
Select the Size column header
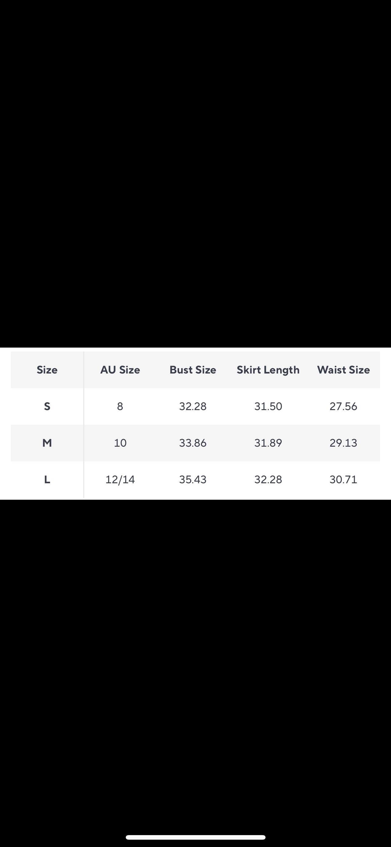(x=47, y=370)
